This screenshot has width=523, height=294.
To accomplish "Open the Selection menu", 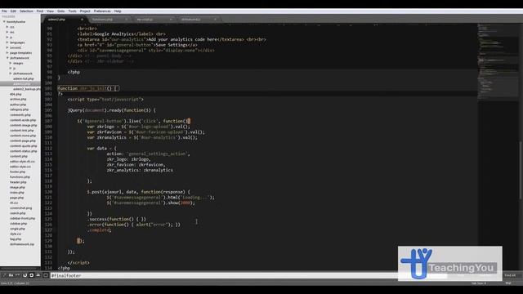I will [26, 11].
